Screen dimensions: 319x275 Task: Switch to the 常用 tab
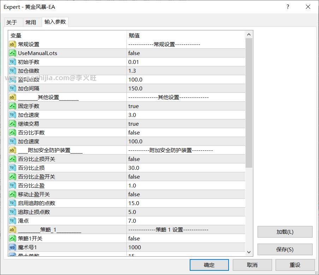31,22
